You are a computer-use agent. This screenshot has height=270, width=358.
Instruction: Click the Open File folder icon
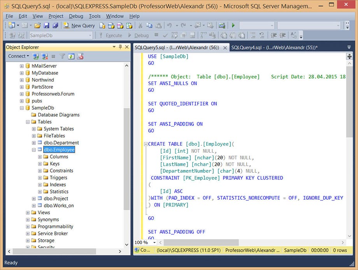point(37,26)
